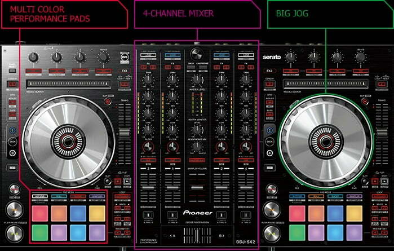Select SAMPLER pad mode on the FX1 deck
The height and width of the screenshot is (251, 394).
tap(98, 196)
